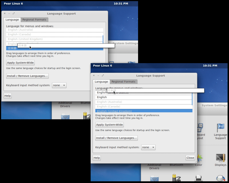
Task: Click Install / Remove Languages in upper-left screenshot
Action: point(27,76)
